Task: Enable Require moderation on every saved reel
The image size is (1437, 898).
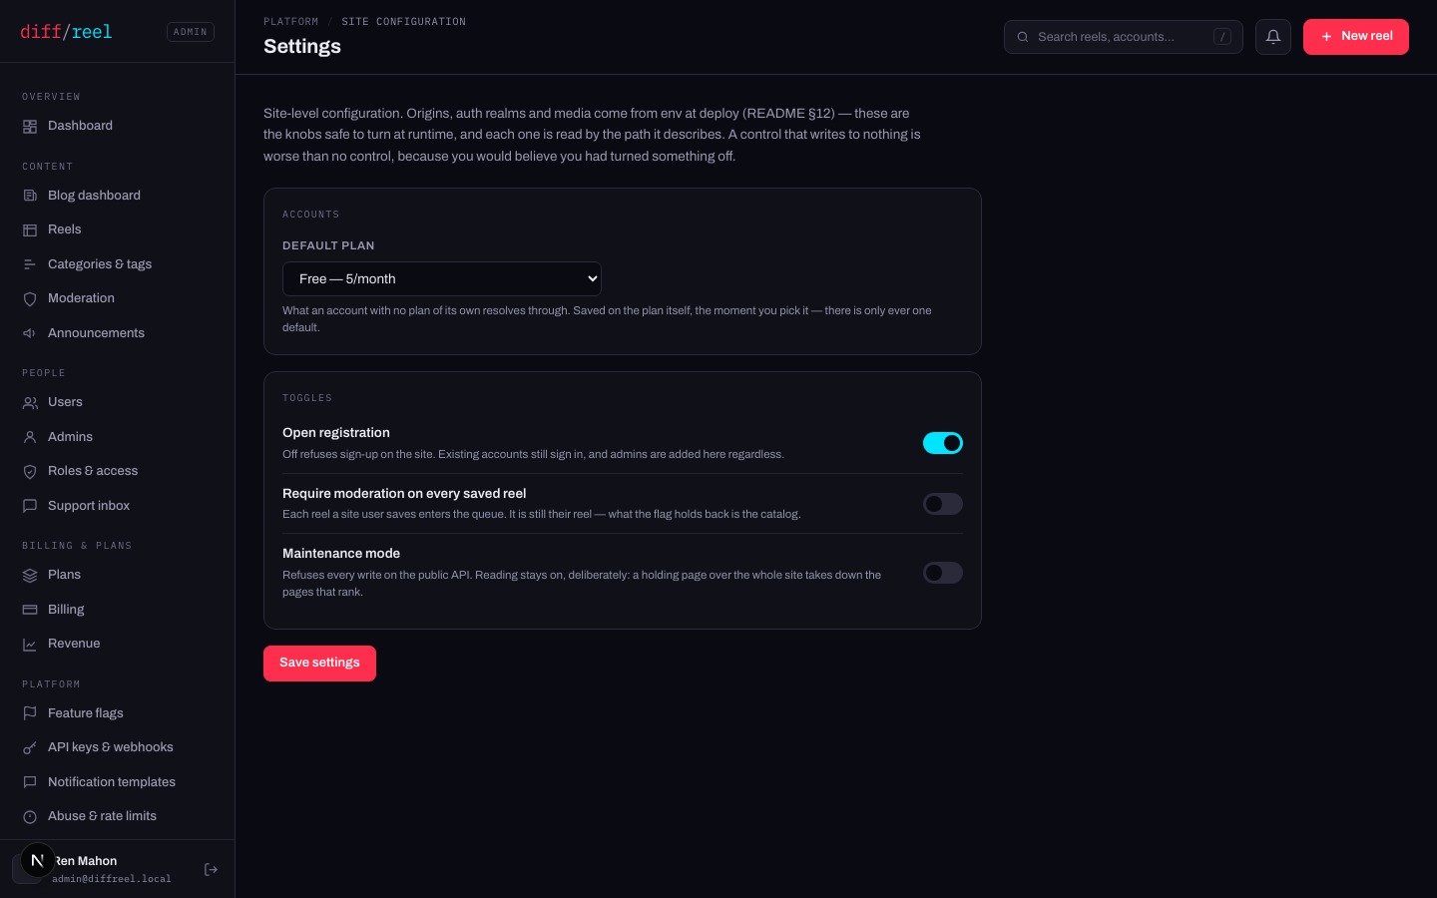Action: point(943,504)
